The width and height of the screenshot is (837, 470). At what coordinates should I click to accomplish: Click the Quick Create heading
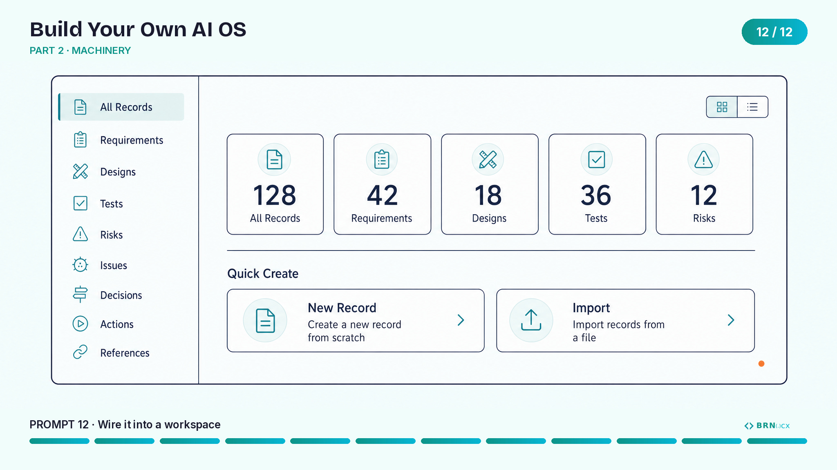coord(263,273)
